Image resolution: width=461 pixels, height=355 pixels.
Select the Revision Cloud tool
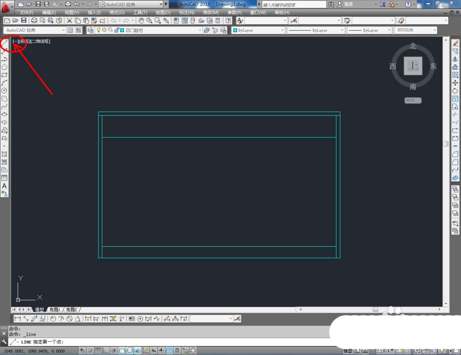tap(4, 99)
